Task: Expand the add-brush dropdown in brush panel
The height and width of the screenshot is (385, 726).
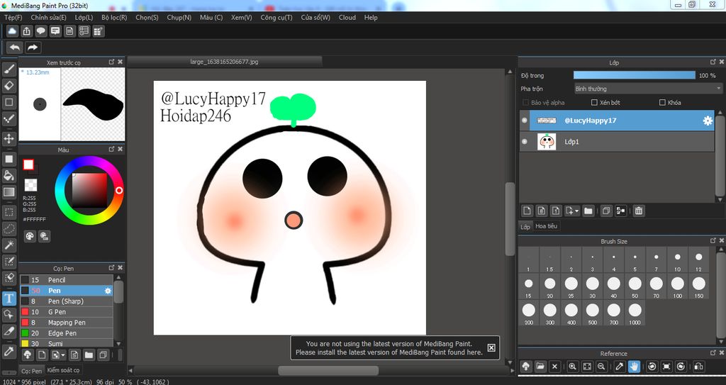Action: [x=63, y=355]
